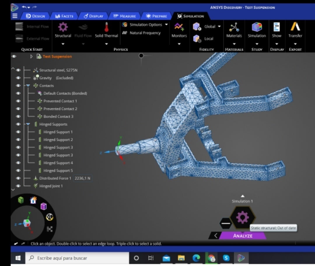Open File Explorer from the taskbar
Image resolution: width=315 pixels, height=266 pixels.
181,258
